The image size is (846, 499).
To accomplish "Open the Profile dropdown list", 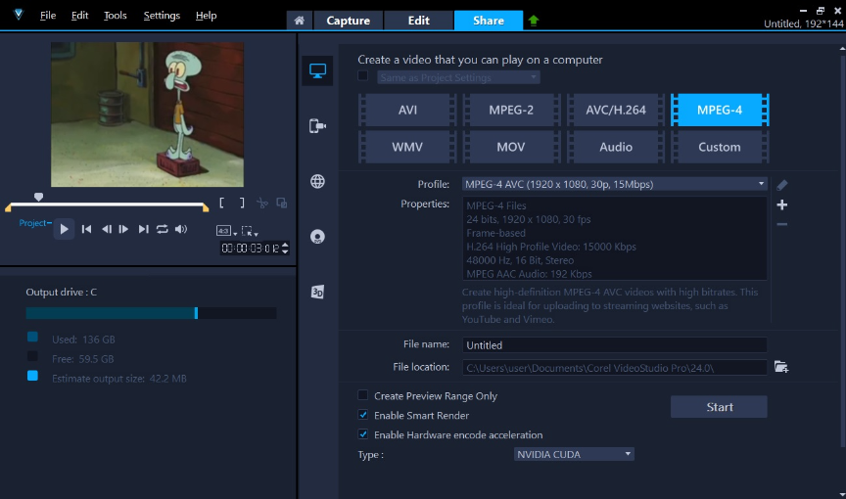I will (x=615, y=184).
